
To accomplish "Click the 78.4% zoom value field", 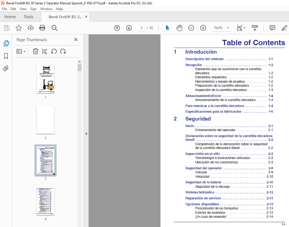I will [218, 28].
